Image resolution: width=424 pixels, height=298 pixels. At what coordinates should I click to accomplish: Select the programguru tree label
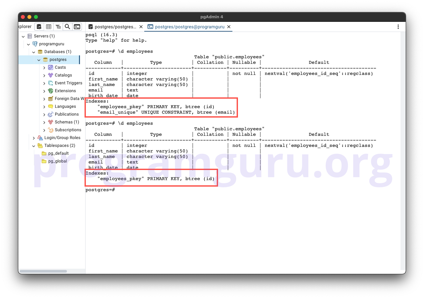tap(52, 44)
